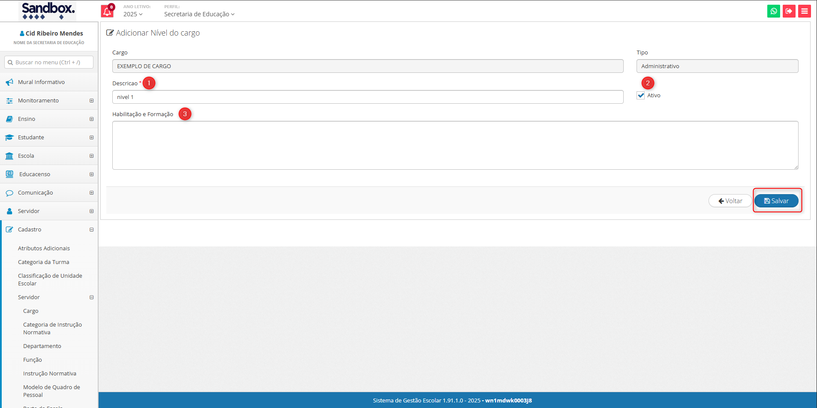Open the Ano Letivo 2025 dropdown

point(133,14)
